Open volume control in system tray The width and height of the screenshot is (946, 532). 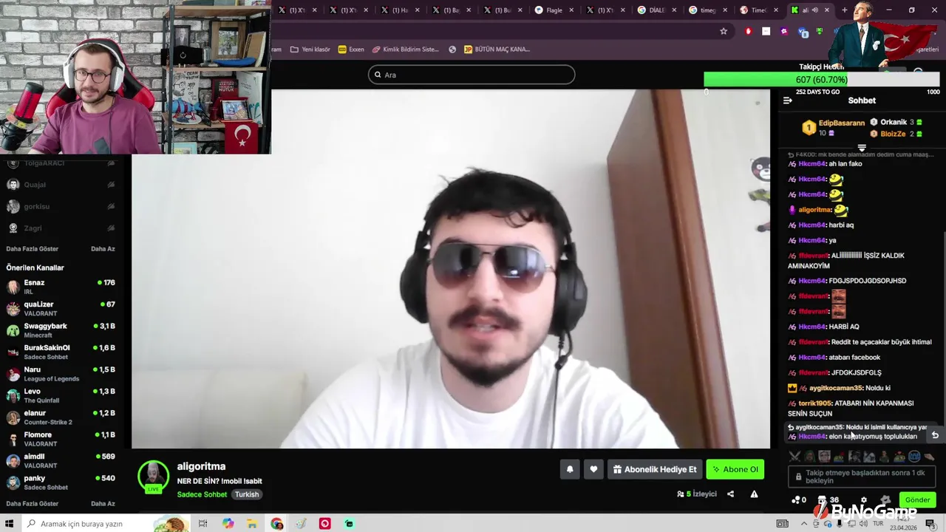[863, 524]
